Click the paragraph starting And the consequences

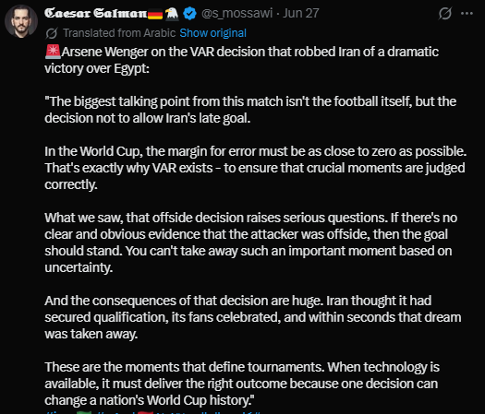[x=253, y=317]
